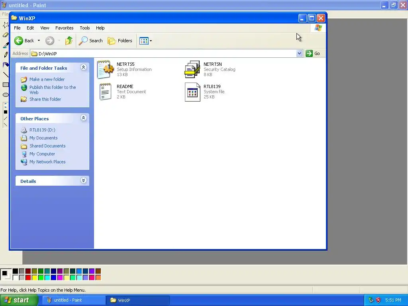Pick the bright blue color swatch
408x306 pixels.
54,278
